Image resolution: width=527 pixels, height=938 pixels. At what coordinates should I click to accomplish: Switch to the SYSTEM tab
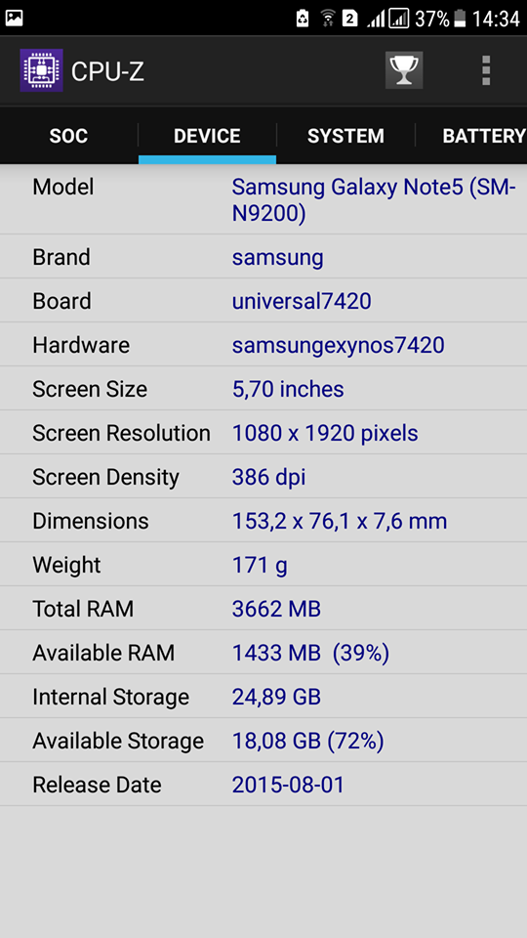point(345,136)
